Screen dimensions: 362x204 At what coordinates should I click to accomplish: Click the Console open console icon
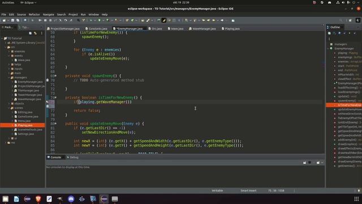[x=318, y=163]
